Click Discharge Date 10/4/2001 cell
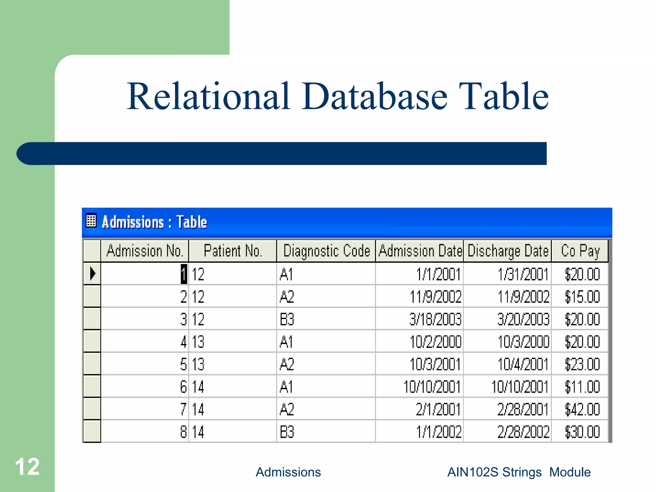656x492 pixels. coord(508,364)
